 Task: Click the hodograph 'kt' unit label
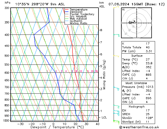pyautogui.click(x=123, y=10)
